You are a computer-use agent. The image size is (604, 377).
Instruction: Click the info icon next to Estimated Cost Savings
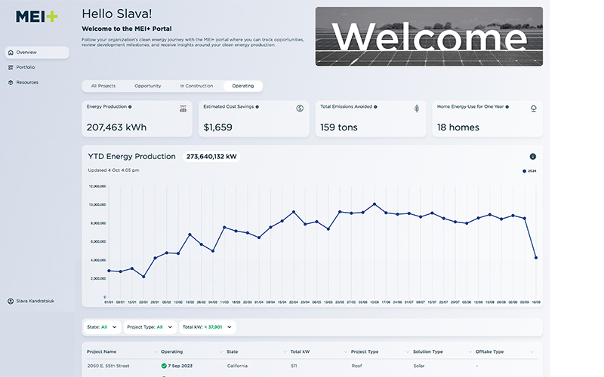point(257,107)
